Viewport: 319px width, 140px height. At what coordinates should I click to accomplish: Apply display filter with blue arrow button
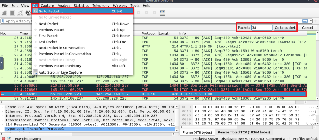coord(305,21)
